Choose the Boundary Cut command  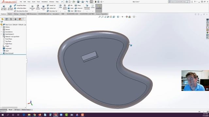[52, 11]
